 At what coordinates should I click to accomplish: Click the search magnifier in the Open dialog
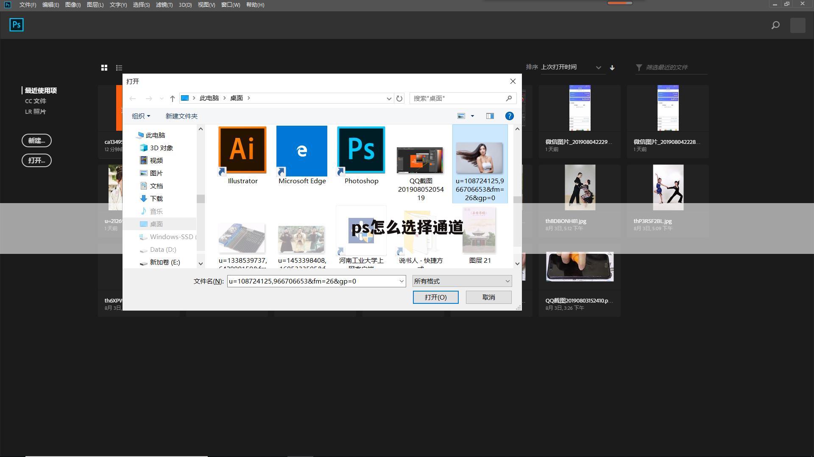[509, 98]
